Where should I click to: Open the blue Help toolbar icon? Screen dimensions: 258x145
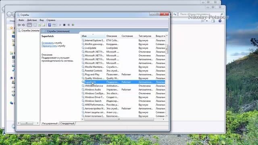[50, 25]
